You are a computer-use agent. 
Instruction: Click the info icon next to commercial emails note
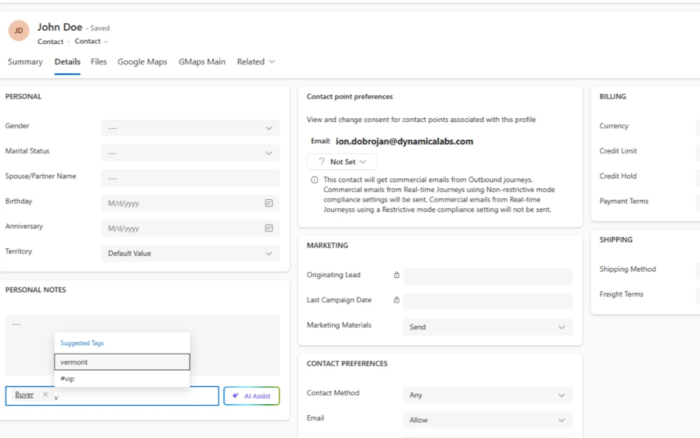(314, 180)
